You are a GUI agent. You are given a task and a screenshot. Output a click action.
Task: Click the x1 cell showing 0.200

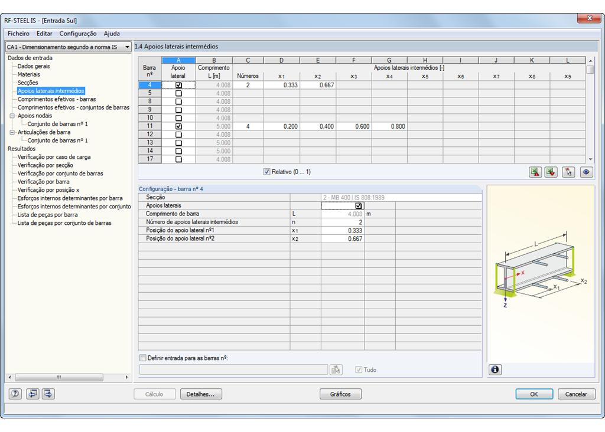[x=282, y=126]
